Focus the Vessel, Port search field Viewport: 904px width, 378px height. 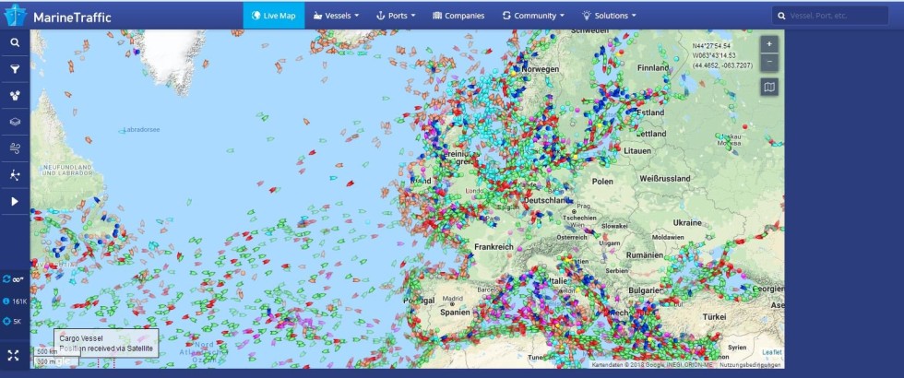(x=830, y=16)
